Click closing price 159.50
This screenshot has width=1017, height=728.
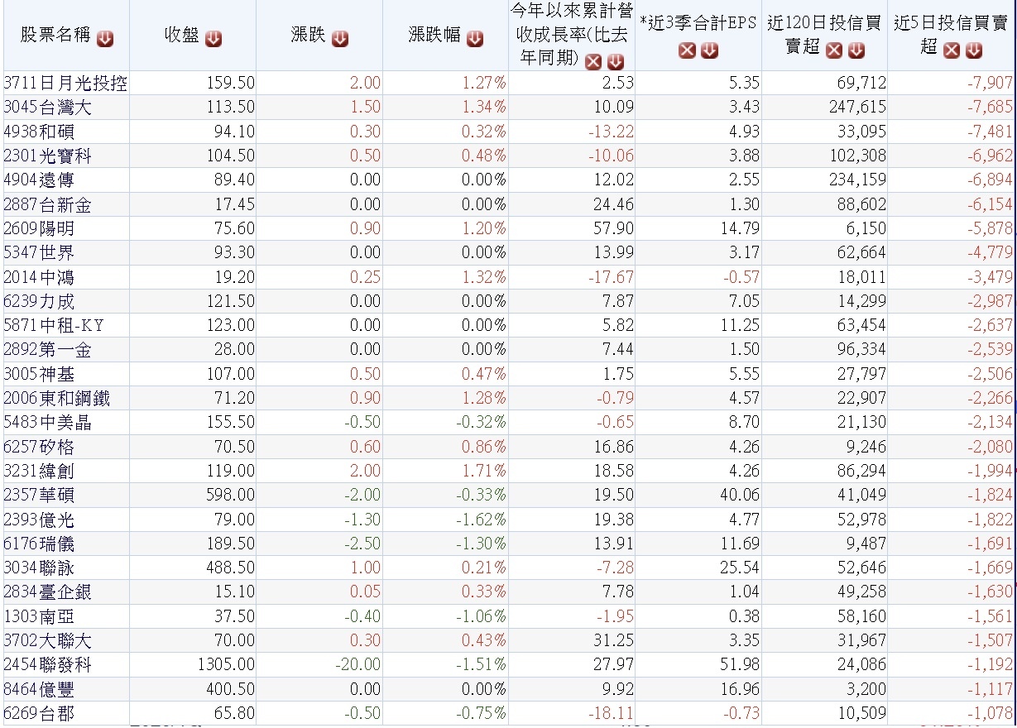(231, 83)
